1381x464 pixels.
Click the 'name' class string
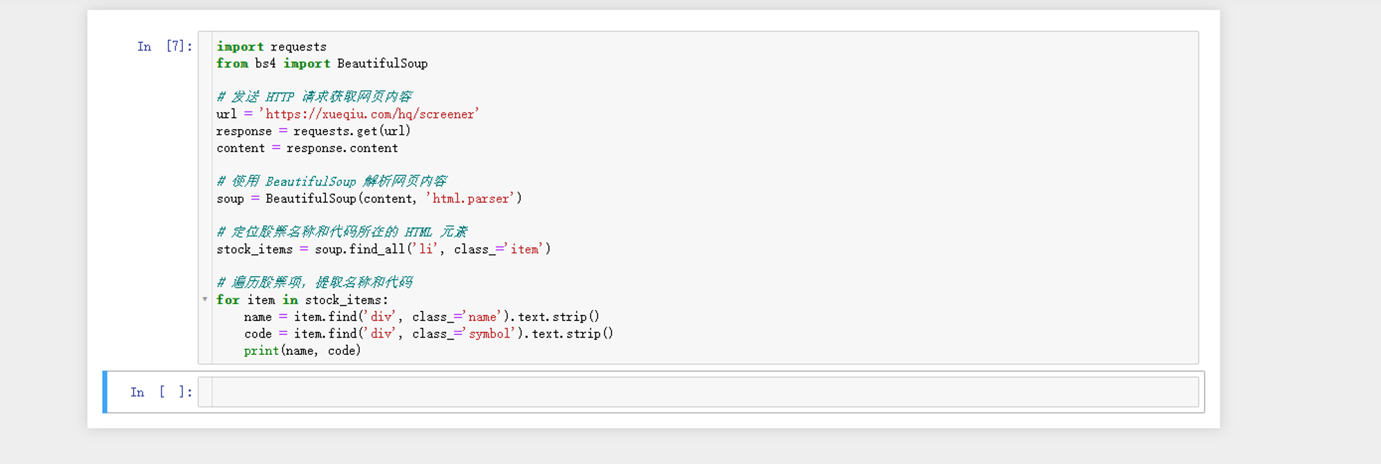[x=482, y=316]
